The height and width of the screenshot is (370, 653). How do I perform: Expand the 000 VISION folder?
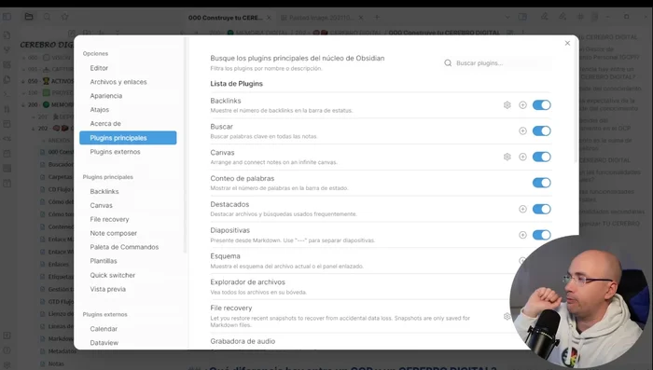[23, 58]
